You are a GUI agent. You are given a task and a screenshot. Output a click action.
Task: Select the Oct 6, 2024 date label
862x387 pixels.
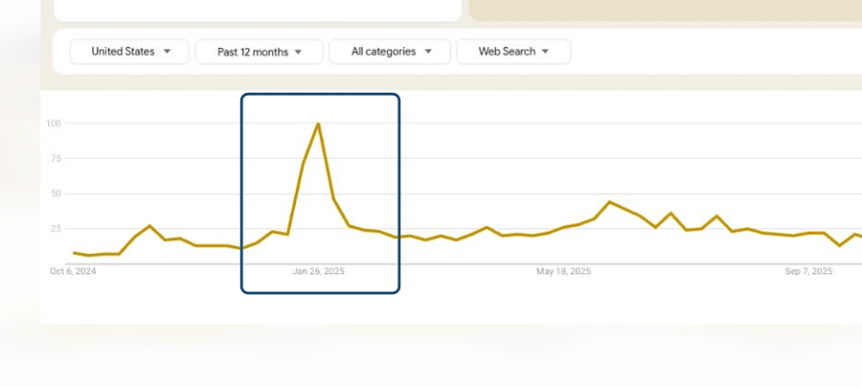click(73, 272)
